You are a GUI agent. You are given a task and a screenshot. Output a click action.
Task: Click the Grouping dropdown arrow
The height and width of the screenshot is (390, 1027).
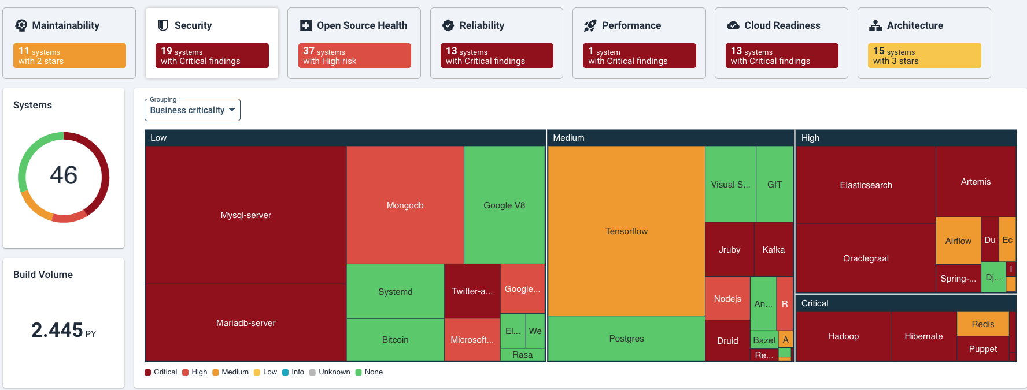(232, 110)
